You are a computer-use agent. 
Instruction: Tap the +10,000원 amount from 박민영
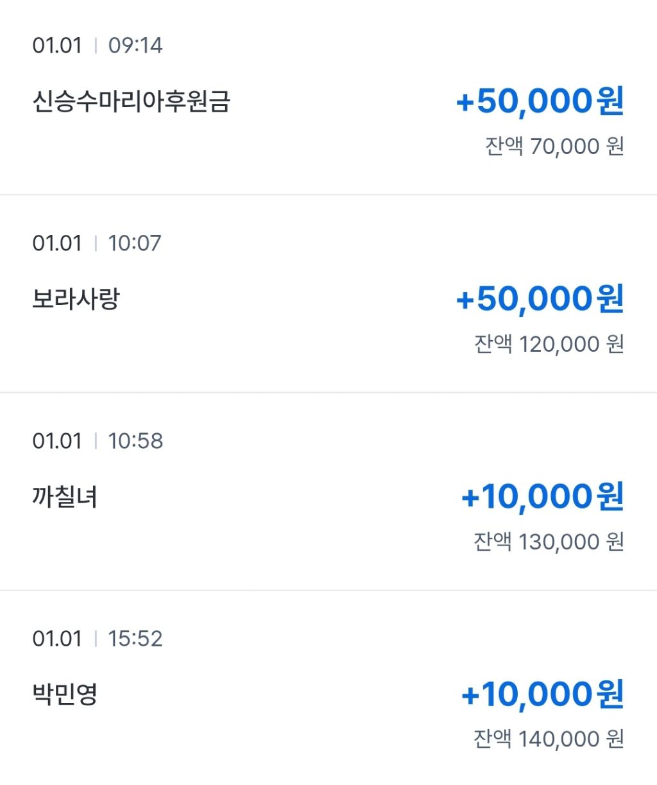[542, 694]
